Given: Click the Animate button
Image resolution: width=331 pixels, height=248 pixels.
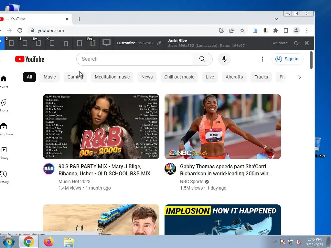Looking at the screenshot, I should pos(280,43).
